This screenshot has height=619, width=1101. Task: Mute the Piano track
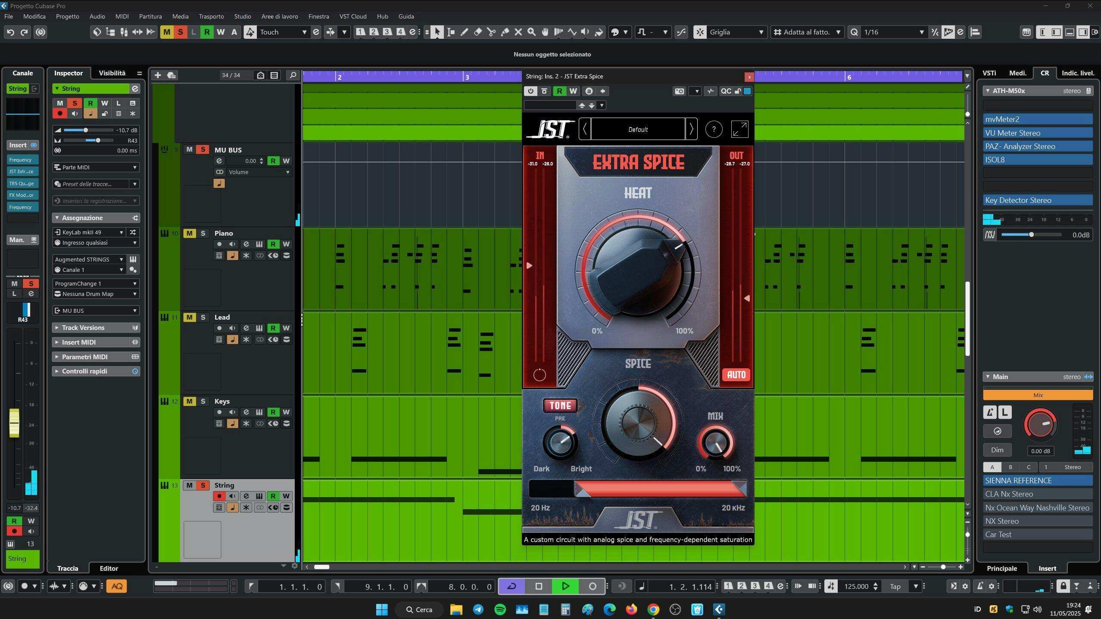click(189, 233)
